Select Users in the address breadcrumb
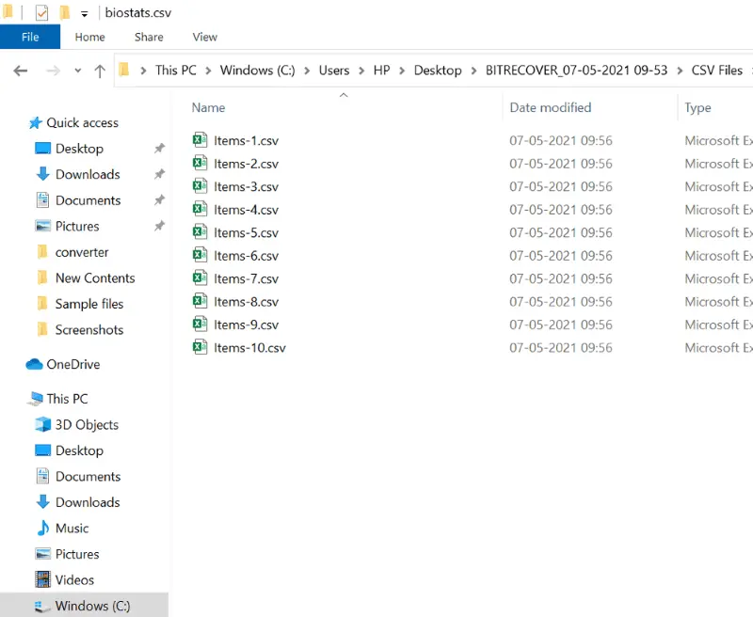This screenshot has width=753, height=617. coord(333,71)
